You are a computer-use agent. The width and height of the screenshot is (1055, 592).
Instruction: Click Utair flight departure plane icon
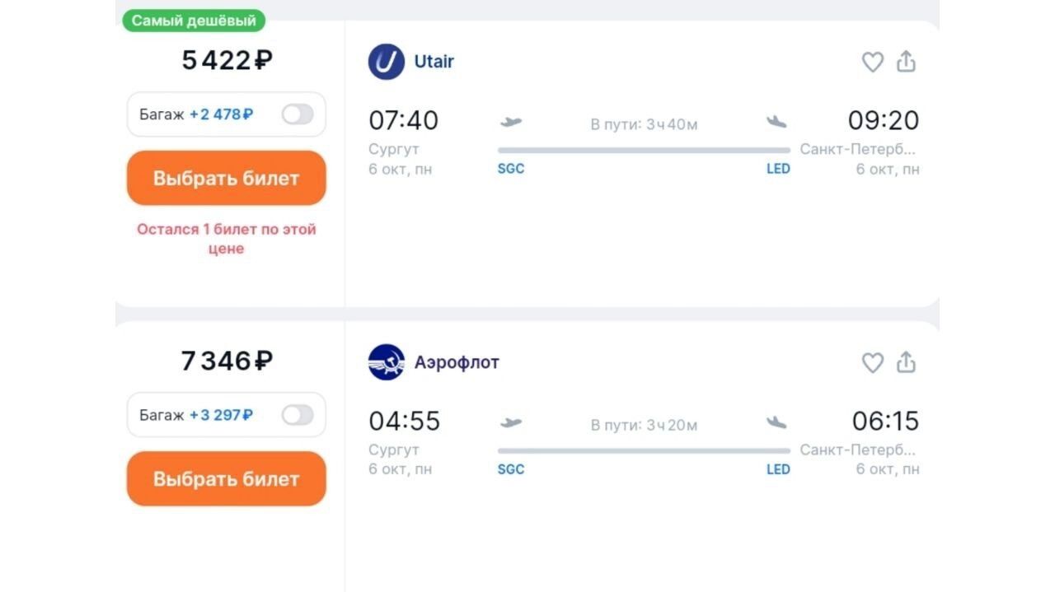point(511,123)
